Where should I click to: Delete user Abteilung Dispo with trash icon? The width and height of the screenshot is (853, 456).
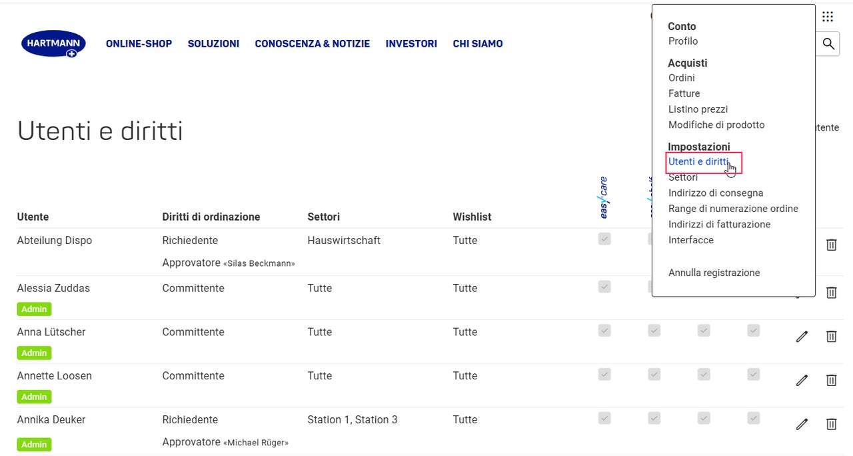831,245
